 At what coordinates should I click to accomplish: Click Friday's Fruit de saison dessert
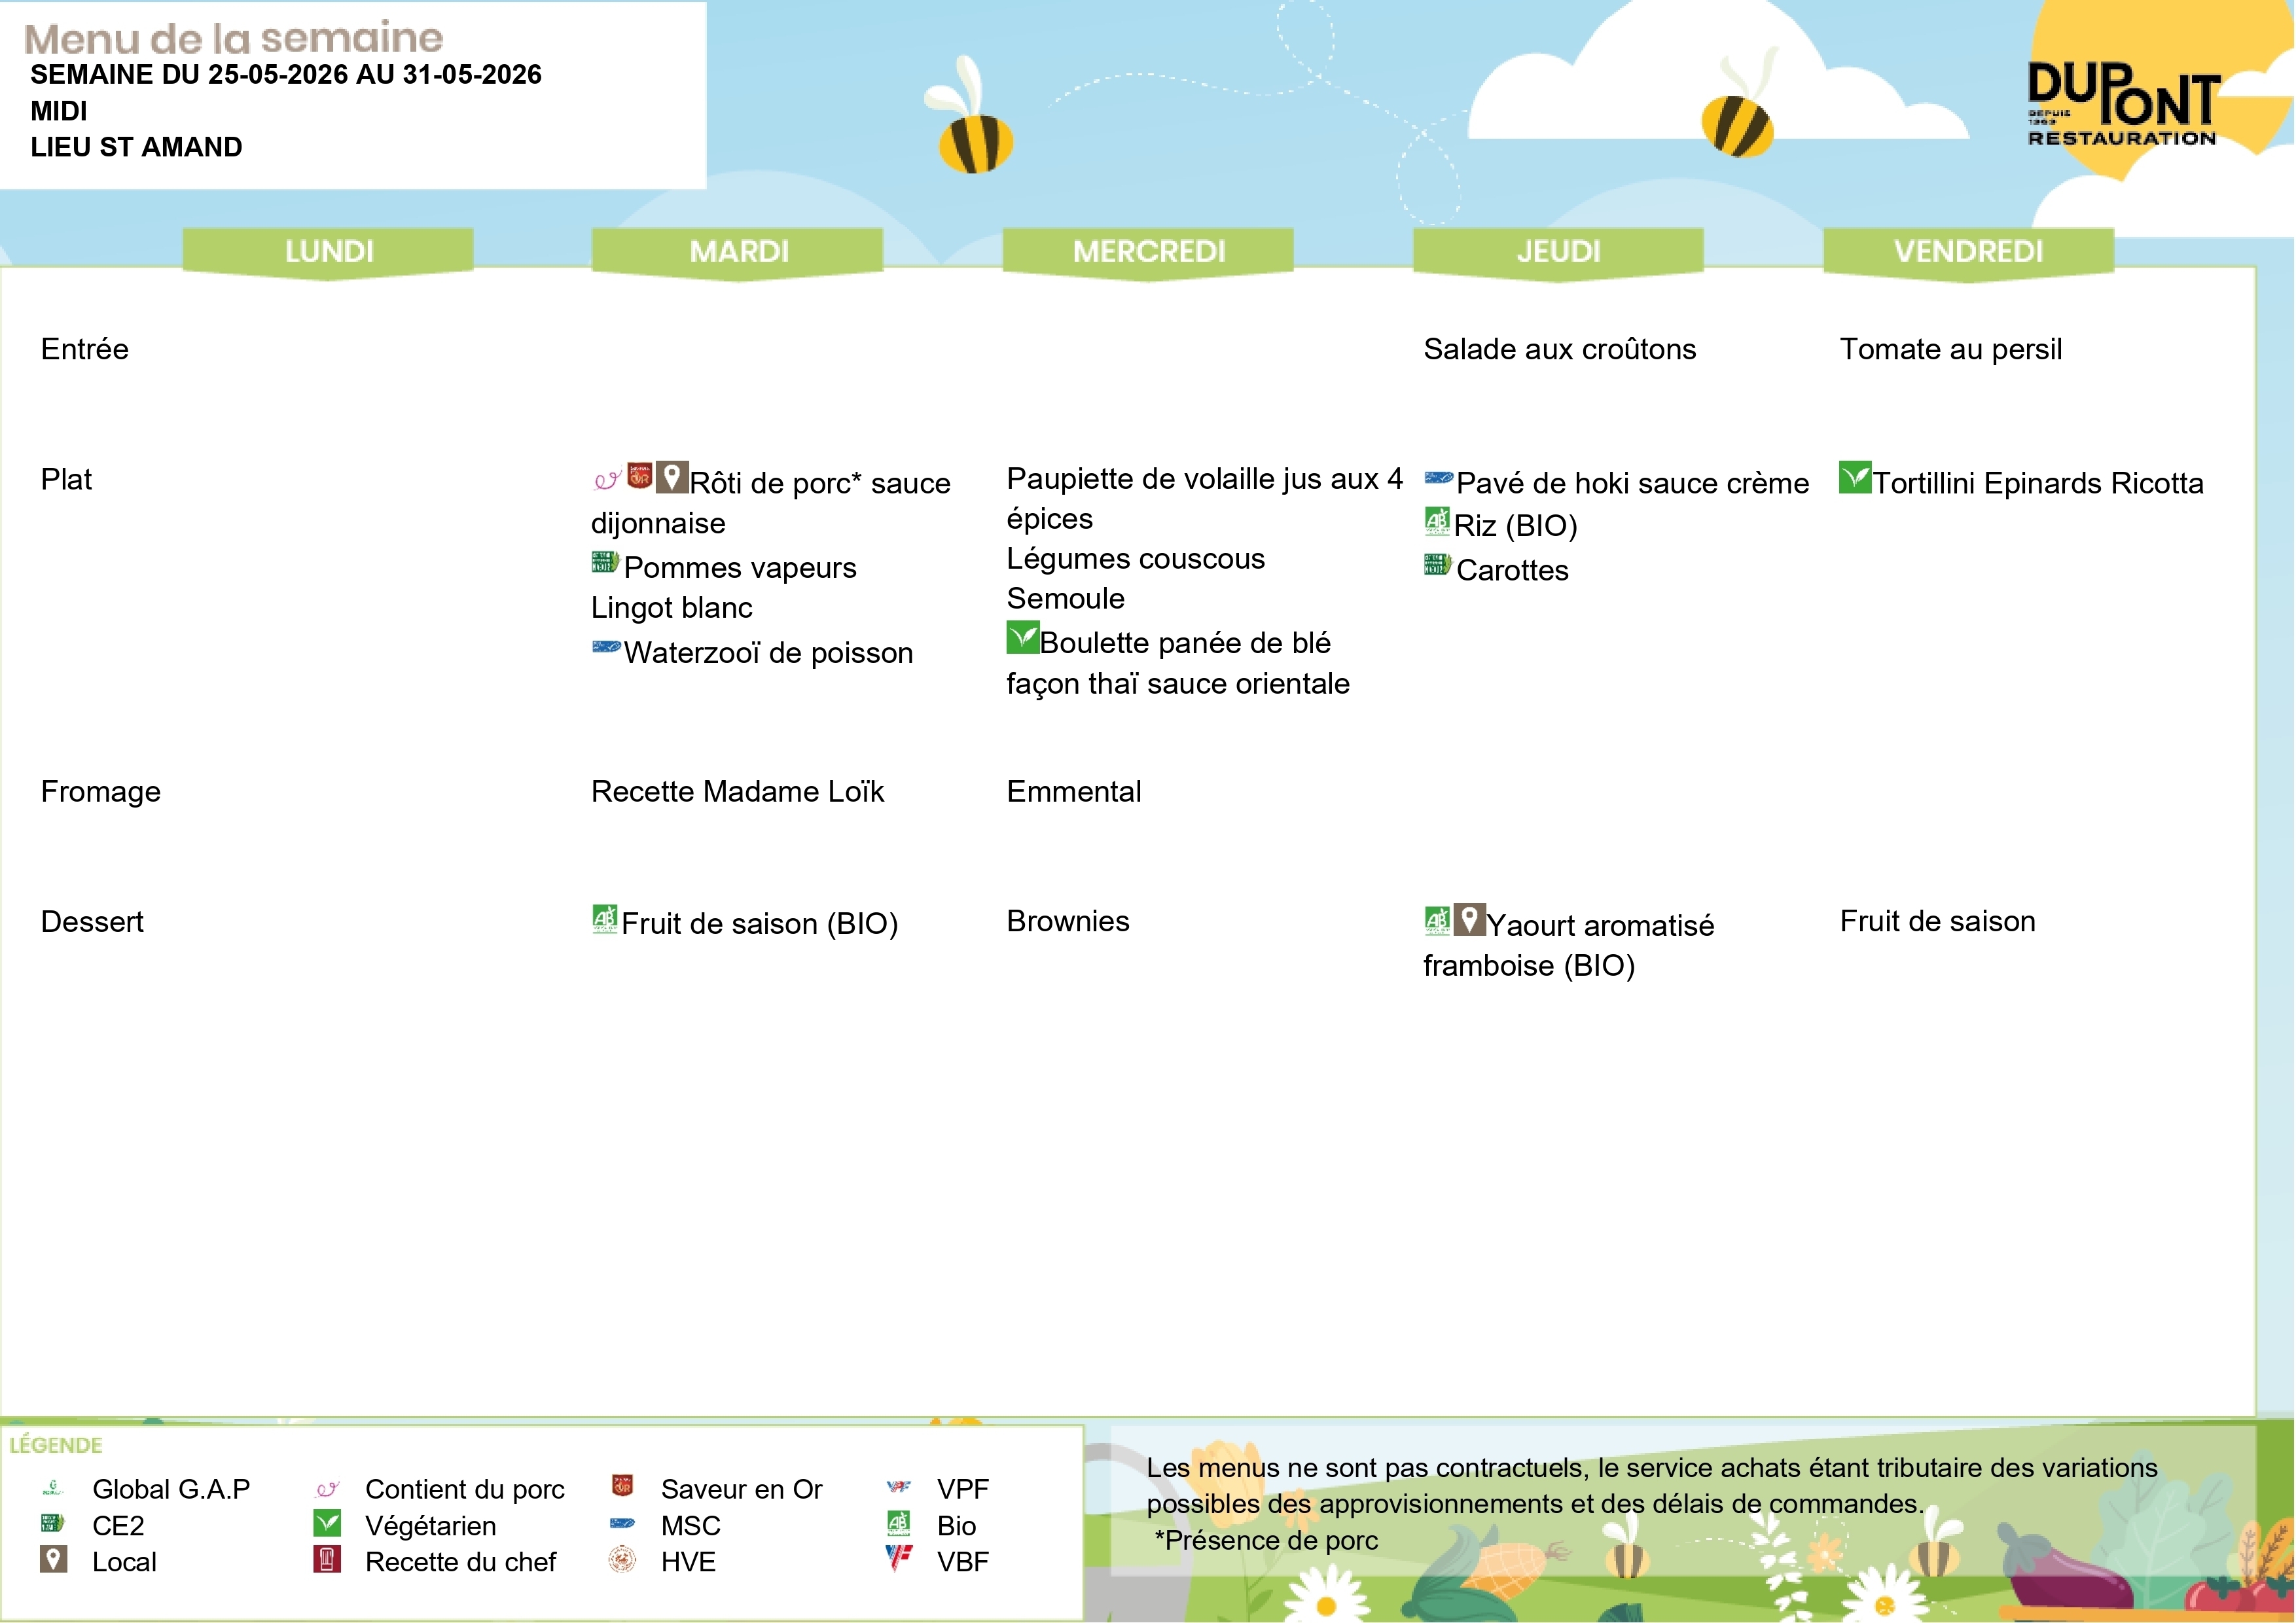click(1937, 921)
